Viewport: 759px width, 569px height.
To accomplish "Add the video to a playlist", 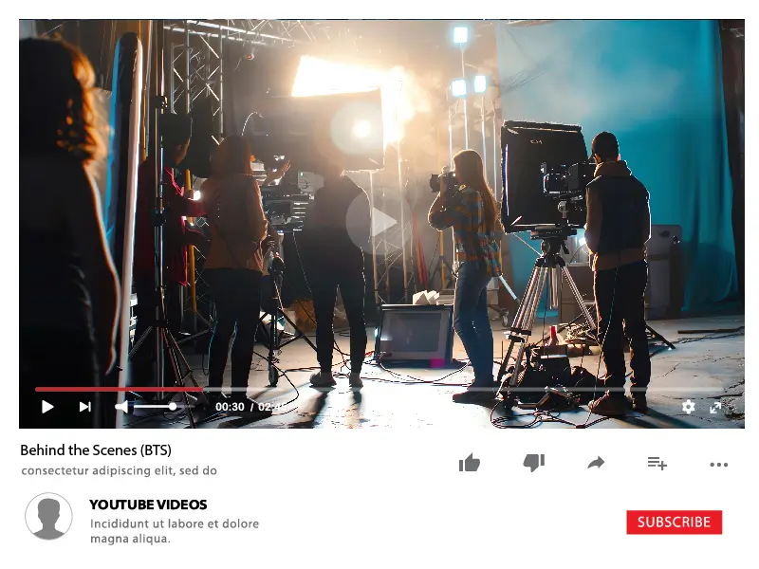I will 657,463.
